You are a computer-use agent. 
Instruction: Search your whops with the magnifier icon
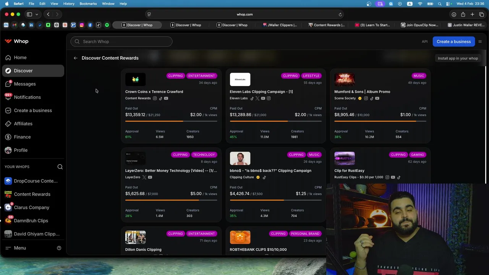coord(60,167)
